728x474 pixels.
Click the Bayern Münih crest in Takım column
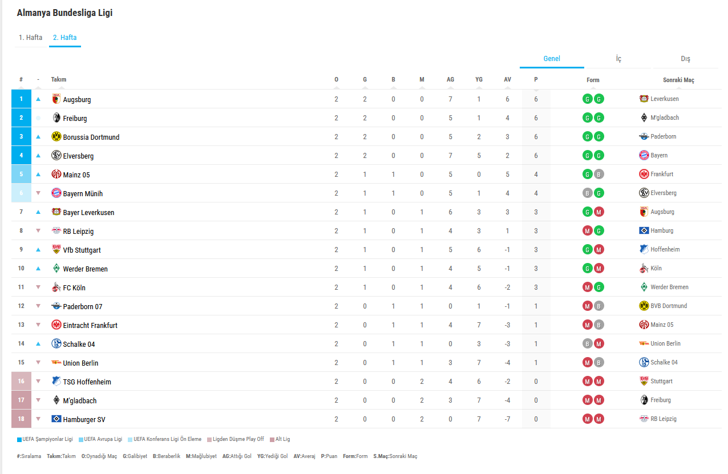pyautogui.click(x=56, y=193)
